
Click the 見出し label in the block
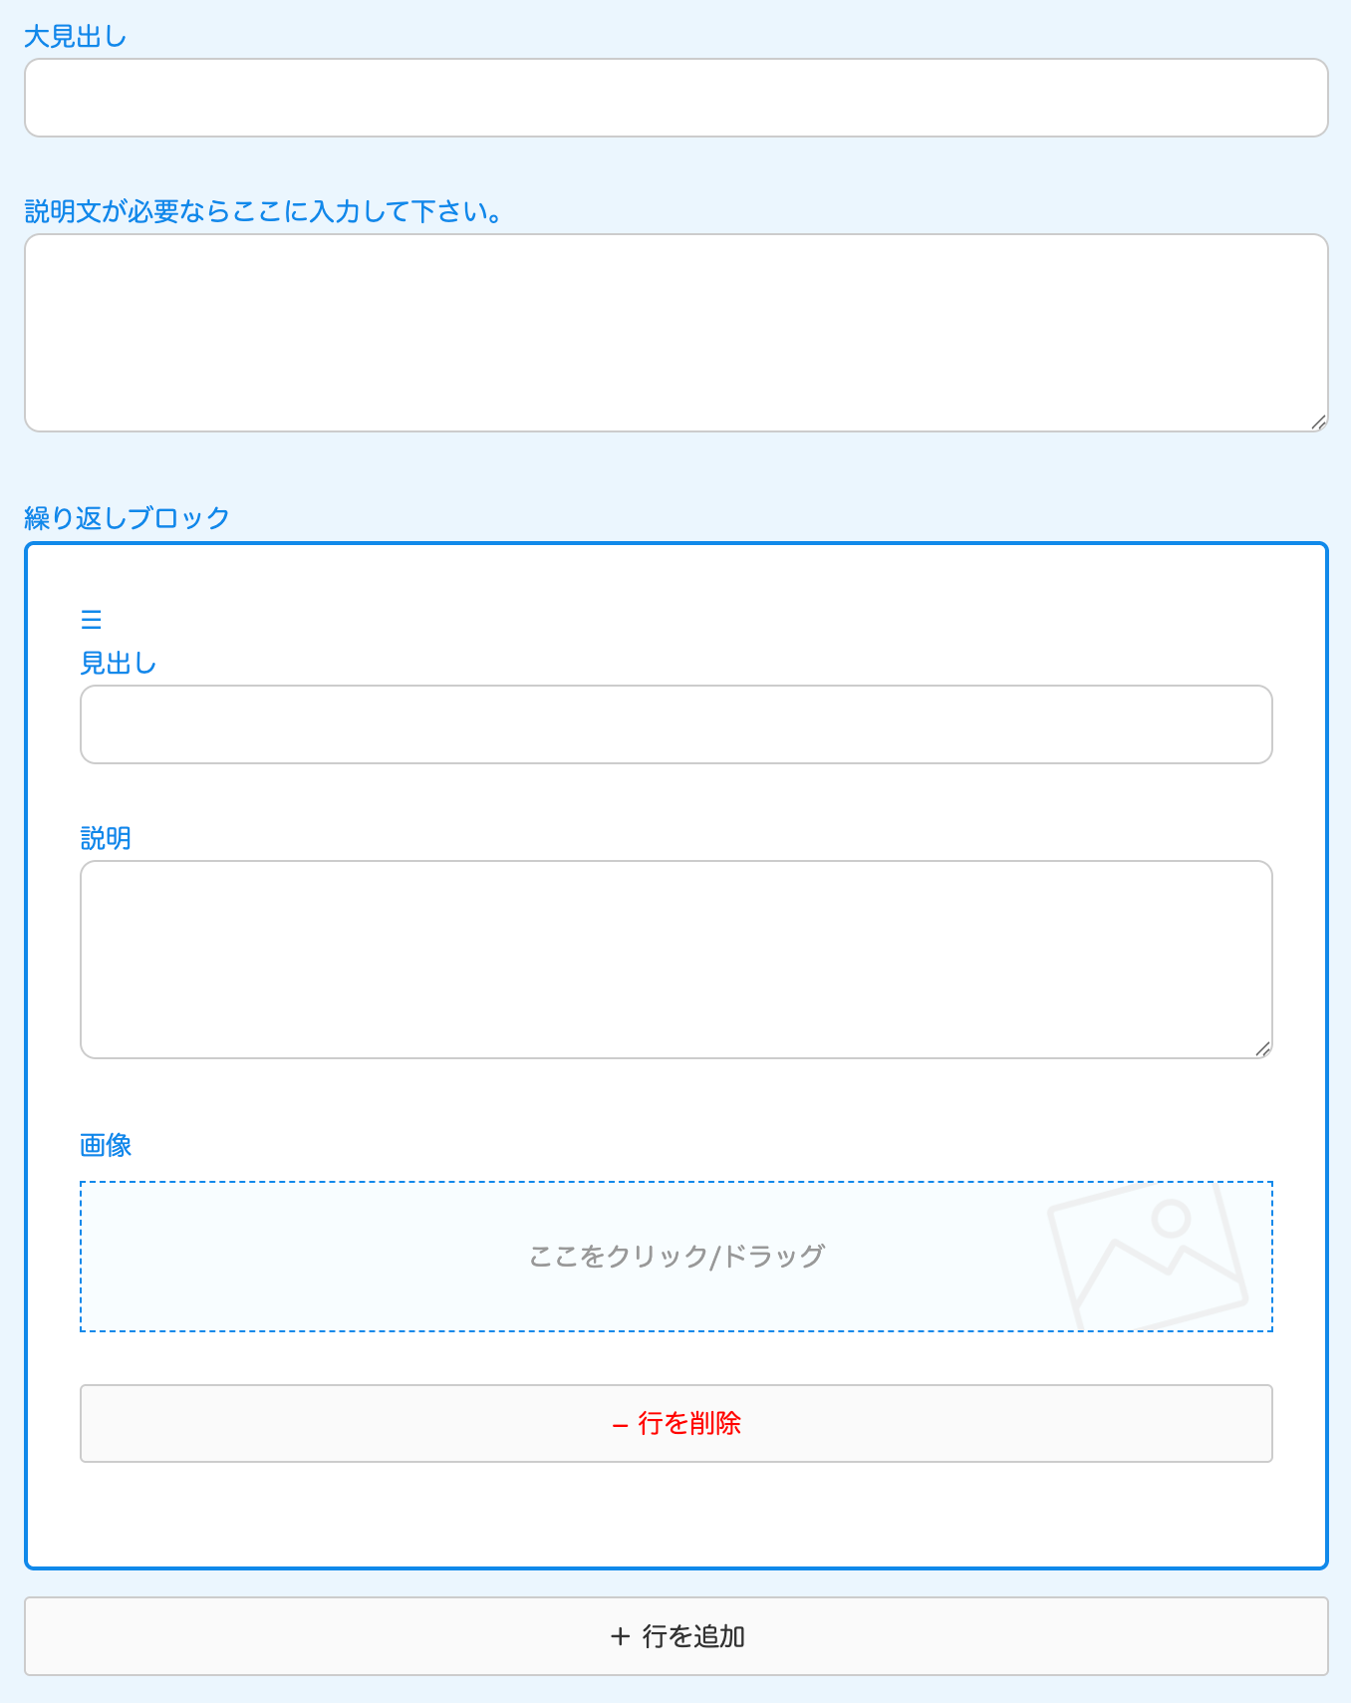pos(119,663)
